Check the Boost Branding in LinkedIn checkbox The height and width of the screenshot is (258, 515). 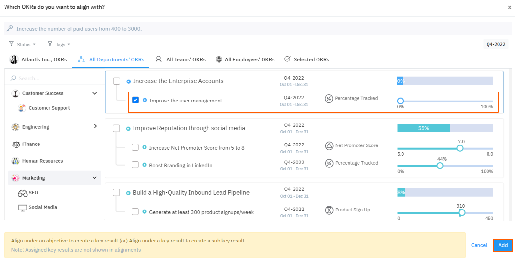[135, 165]
